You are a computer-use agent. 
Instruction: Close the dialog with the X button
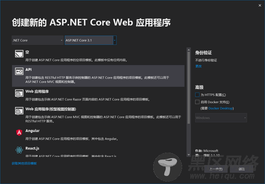[x=260, y=5]
